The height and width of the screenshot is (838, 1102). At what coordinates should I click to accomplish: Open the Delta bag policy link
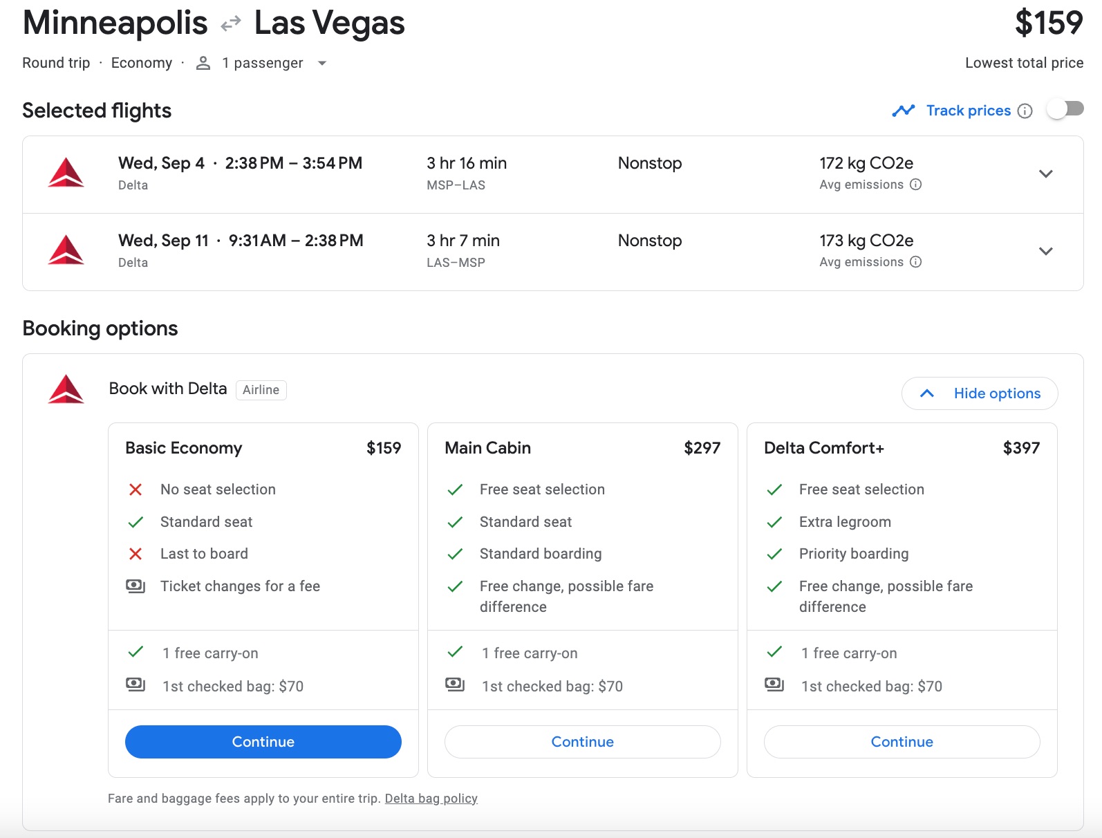(x=431, y=799)
